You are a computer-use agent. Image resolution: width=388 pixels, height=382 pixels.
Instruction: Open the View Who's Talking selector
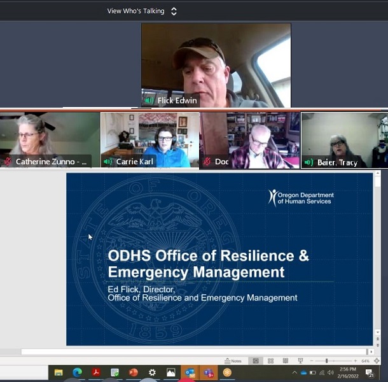pyautogui.click(x=142, y=11)
